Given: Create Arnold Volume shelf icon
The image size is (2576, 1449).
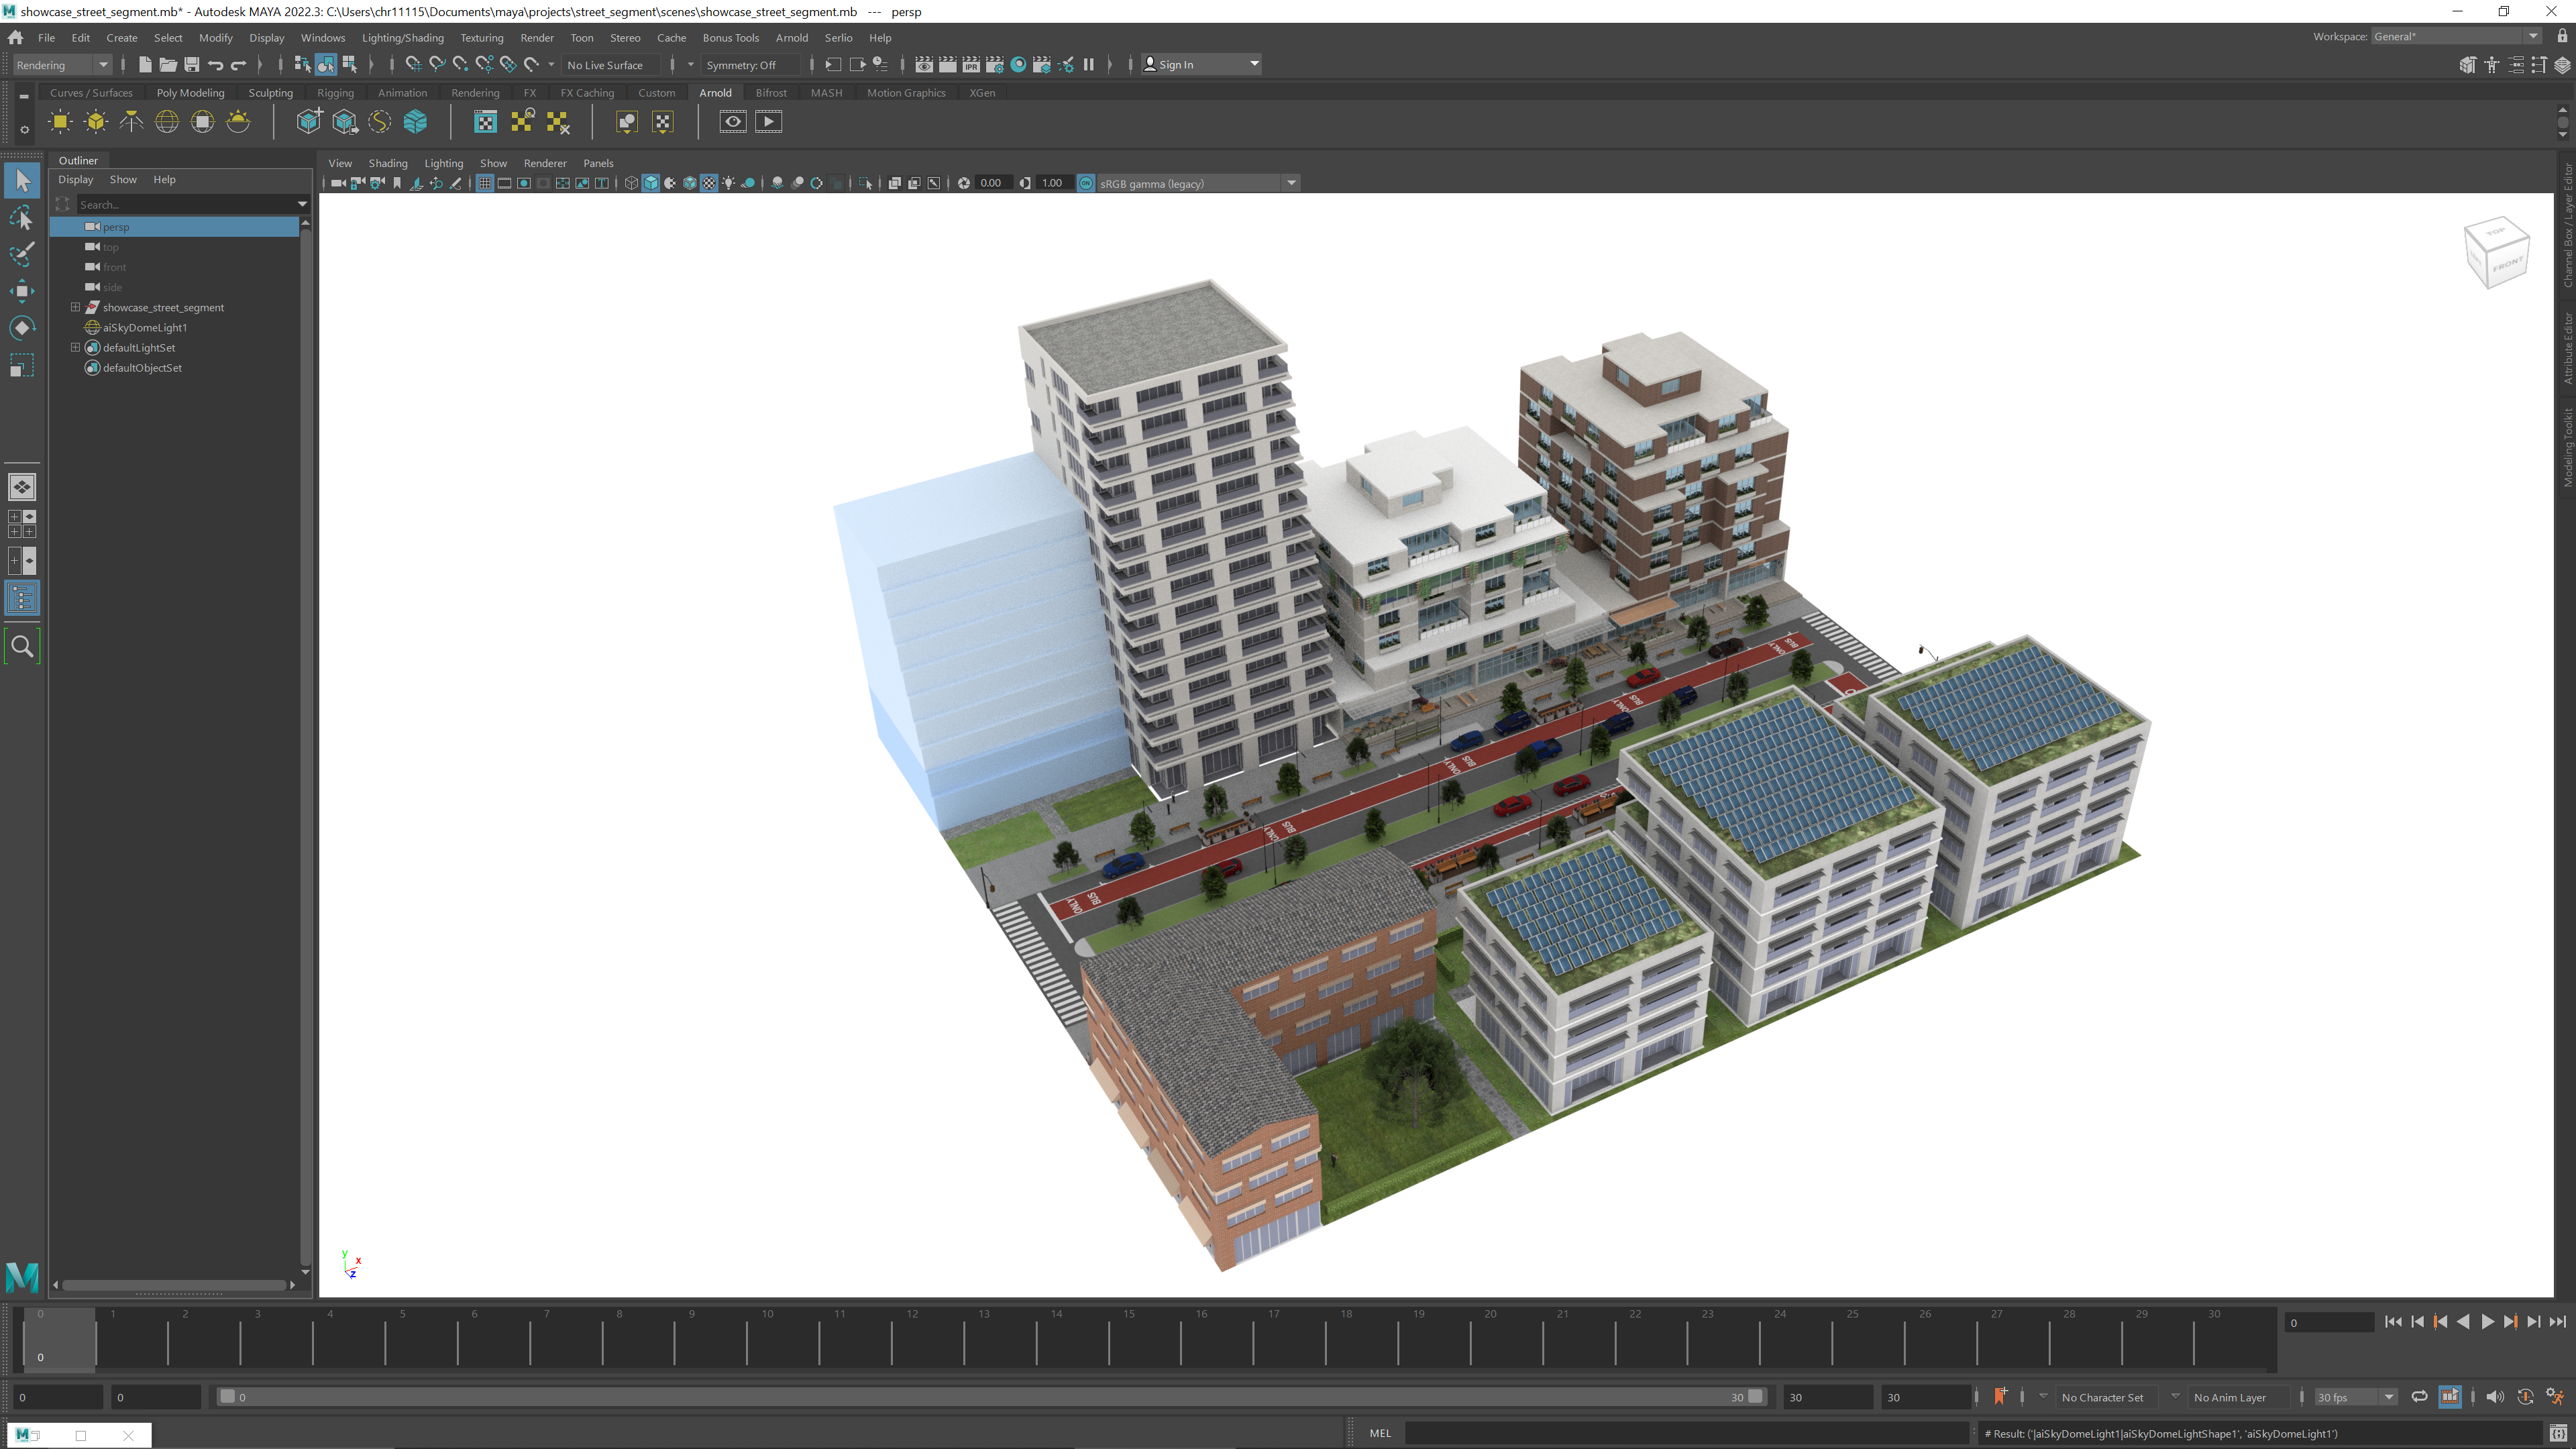Looking at the screenshot, I should (x=415, y=122).
